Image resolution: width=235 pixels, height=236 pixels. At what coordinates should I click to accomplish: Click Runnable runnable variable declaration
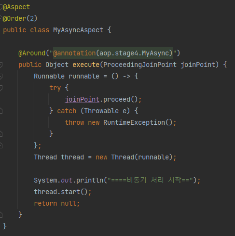67,76
